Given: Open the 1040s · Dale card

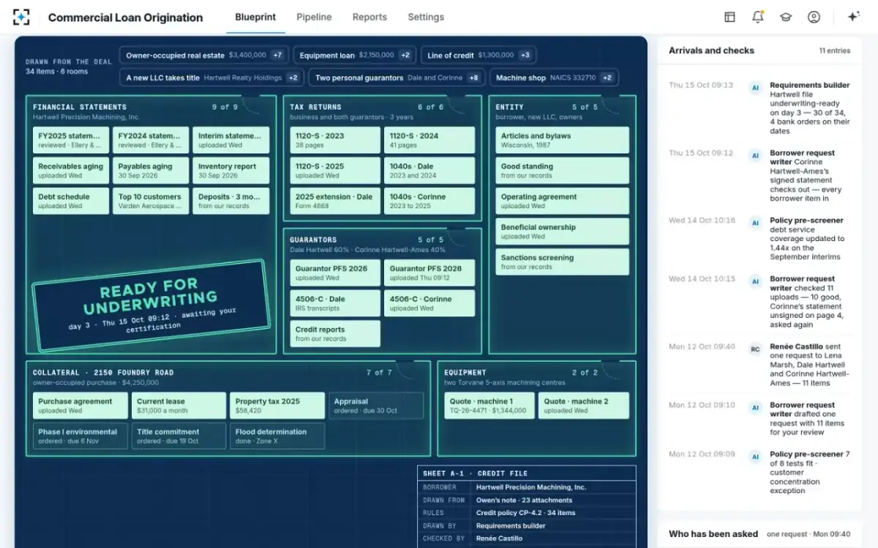Looking at the screenshot, I should coord(429,170).
